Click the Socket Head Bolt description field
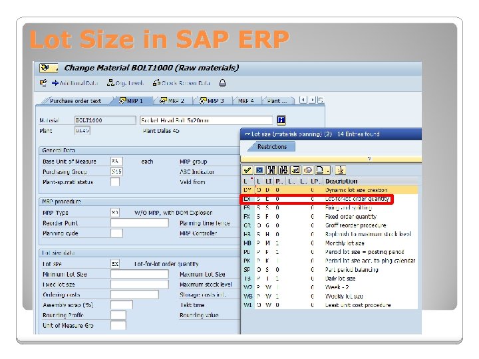 206,120
